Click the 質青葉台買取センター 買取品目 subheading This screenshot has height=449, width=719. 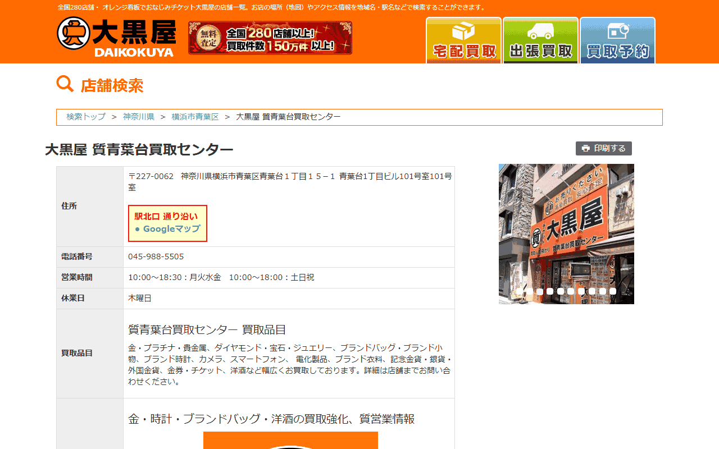(207, 329)
